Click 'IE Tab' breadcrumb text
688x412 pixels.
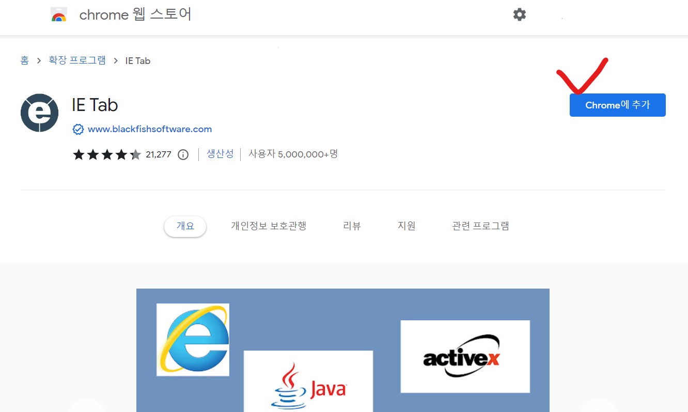(x=138, y=60)
